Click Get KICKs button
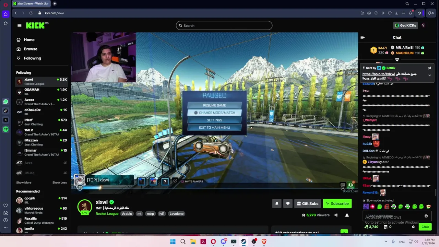The height and width of the screenshot is (247, 439). [x=405, y=25]
